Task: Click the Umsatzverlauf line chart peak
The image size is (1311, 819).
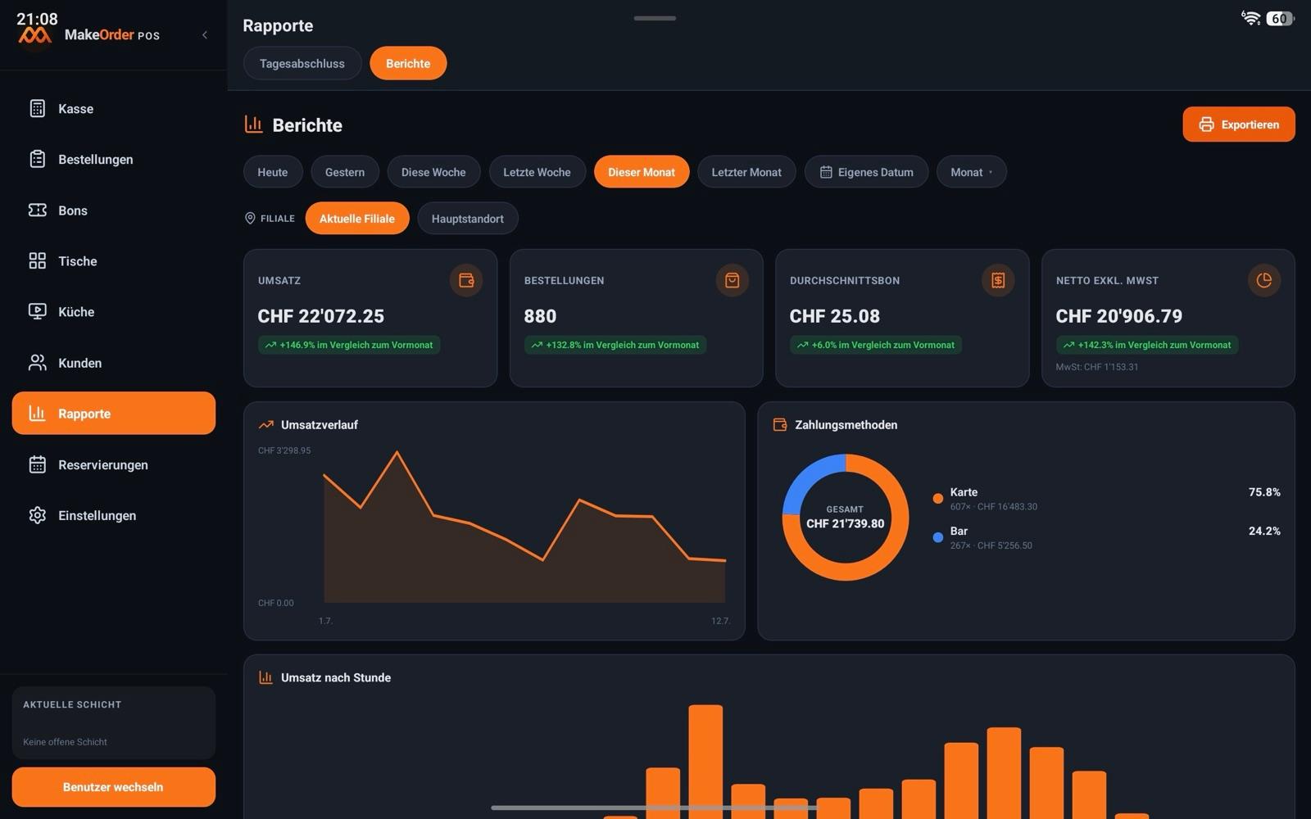Action: [397, 452]
